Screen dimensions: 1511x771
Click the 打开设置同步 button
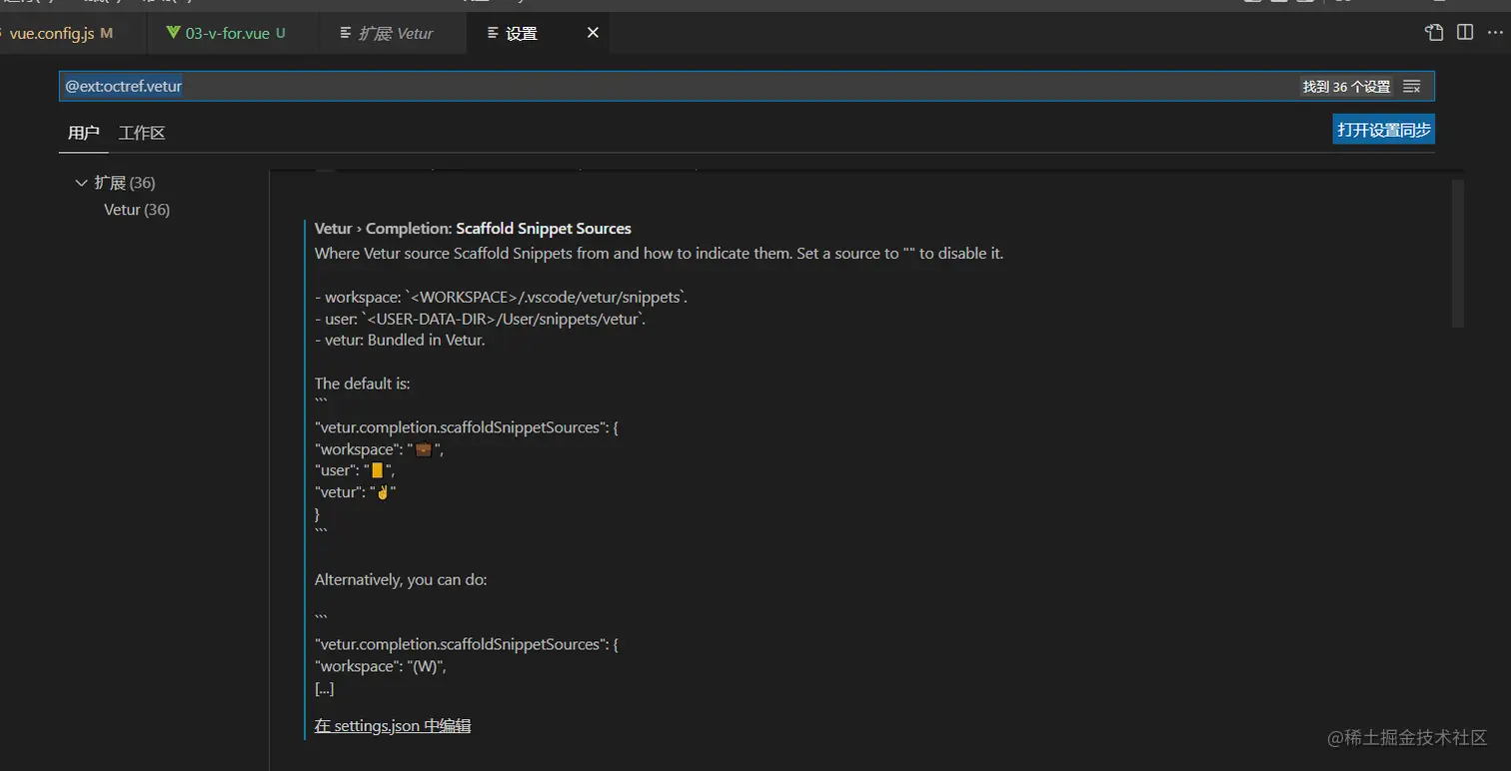[x=1383, y=130]
